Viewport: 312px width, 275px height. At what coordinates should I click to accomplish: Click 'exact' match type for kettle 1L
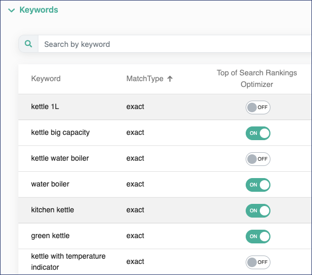coord(135,106)
